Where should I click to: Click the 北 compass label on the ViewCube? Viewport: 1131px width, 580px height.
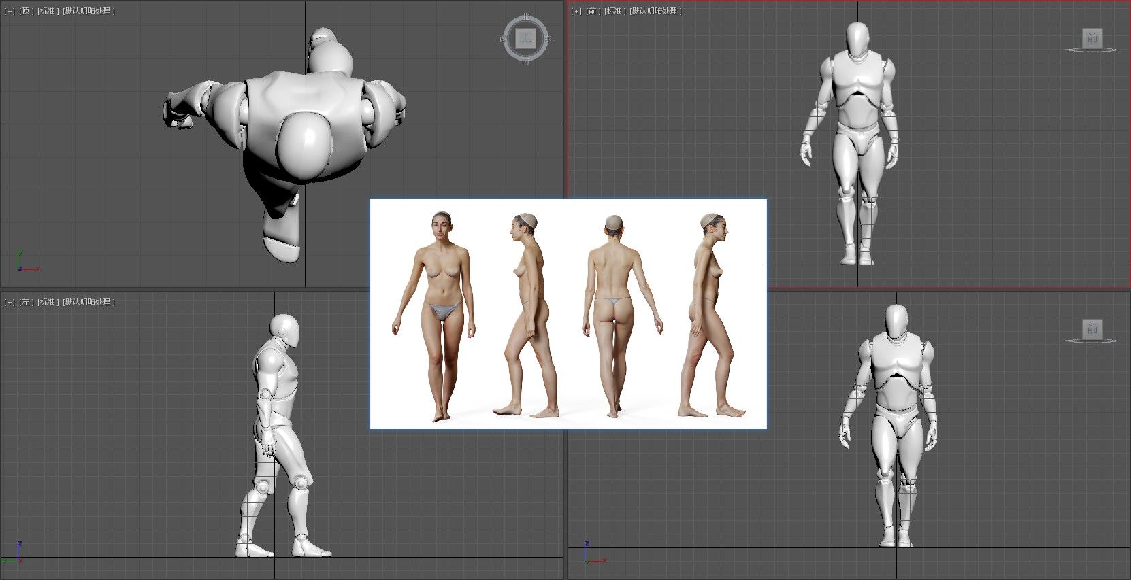[x=525, y=17]
